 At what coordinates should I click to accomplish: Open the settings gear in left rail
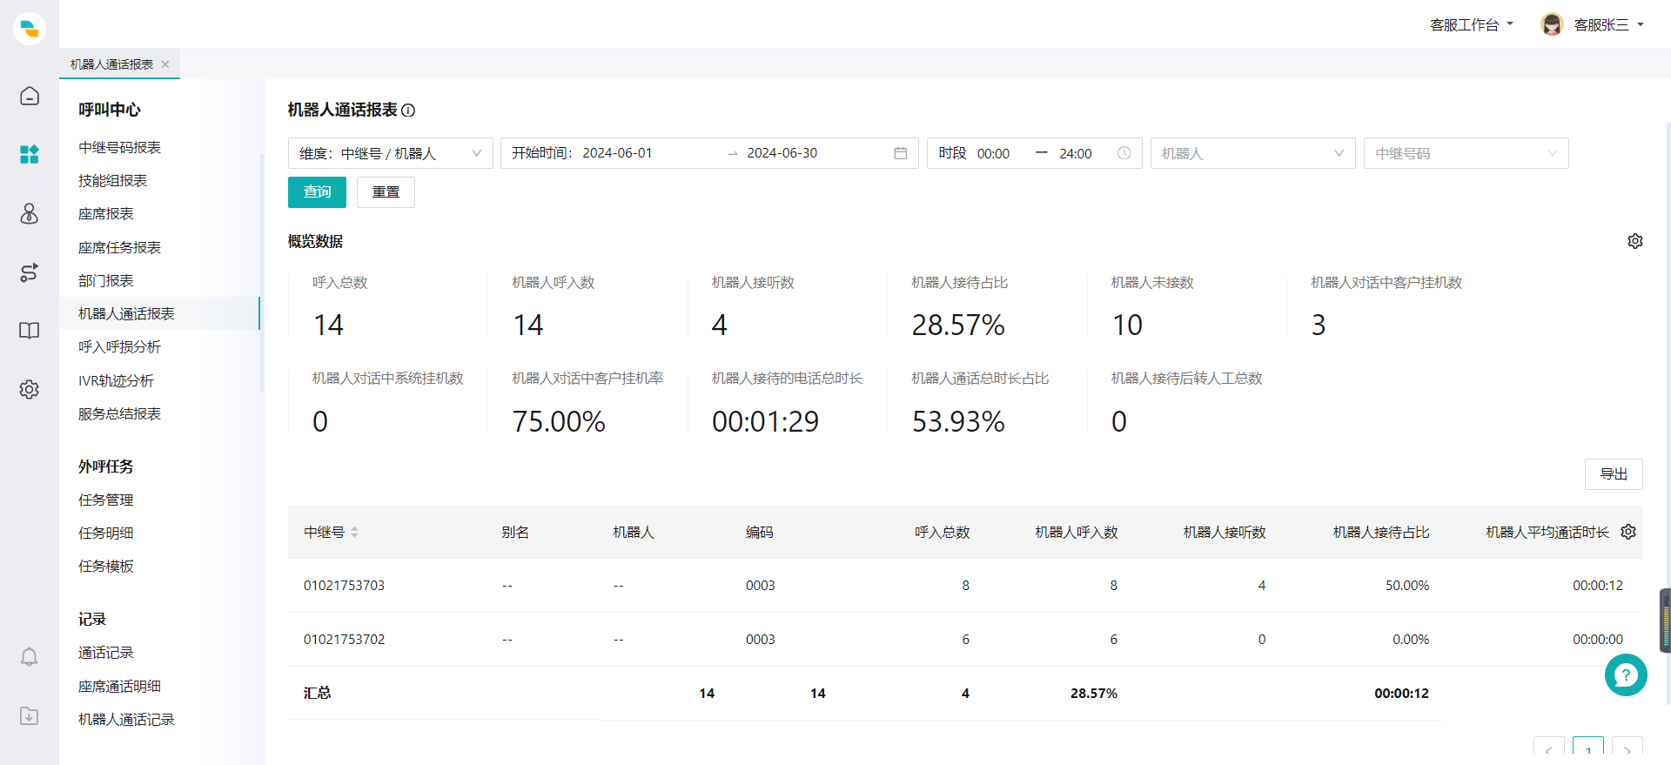tap(30, 389)
